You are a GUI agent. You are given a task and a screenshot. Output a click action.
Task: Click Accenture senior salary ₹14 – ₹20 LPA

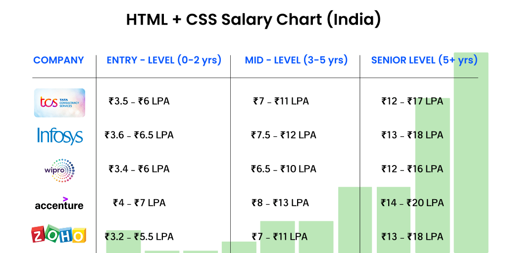click(x=412, y=203)
